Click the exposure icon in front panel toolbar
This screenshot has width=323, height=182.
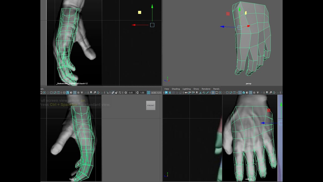[x=126, y=93]
